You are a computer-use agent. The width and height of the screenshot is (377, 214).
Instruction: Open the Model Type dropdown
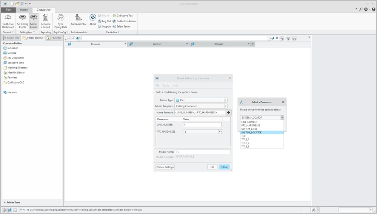(x=226, y=100)
